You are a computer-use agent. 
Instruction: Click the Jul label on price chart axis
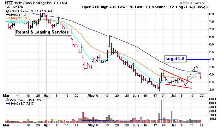pos(174,95)
